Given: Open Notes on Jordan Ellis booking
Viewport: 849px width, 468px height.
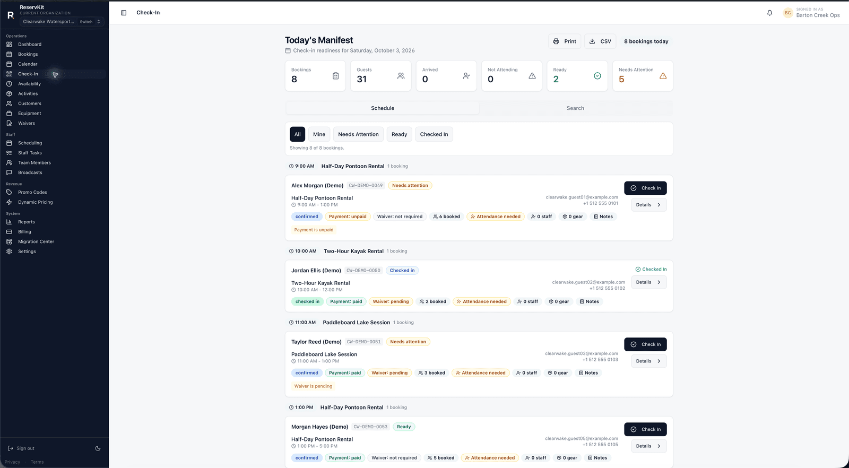Looking at the screenshot, I should coord(590,301).
